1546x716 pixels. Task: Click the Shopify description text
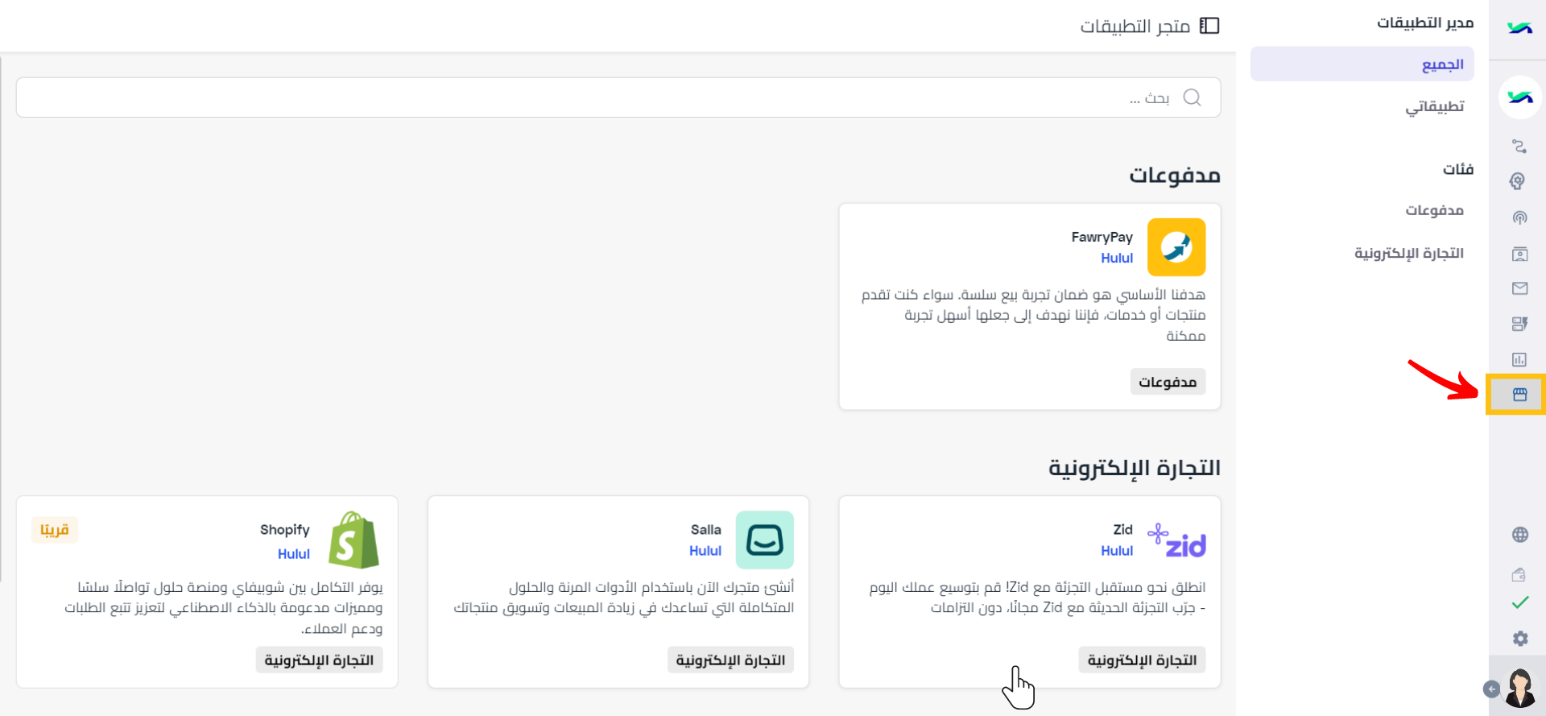point(224,607)
